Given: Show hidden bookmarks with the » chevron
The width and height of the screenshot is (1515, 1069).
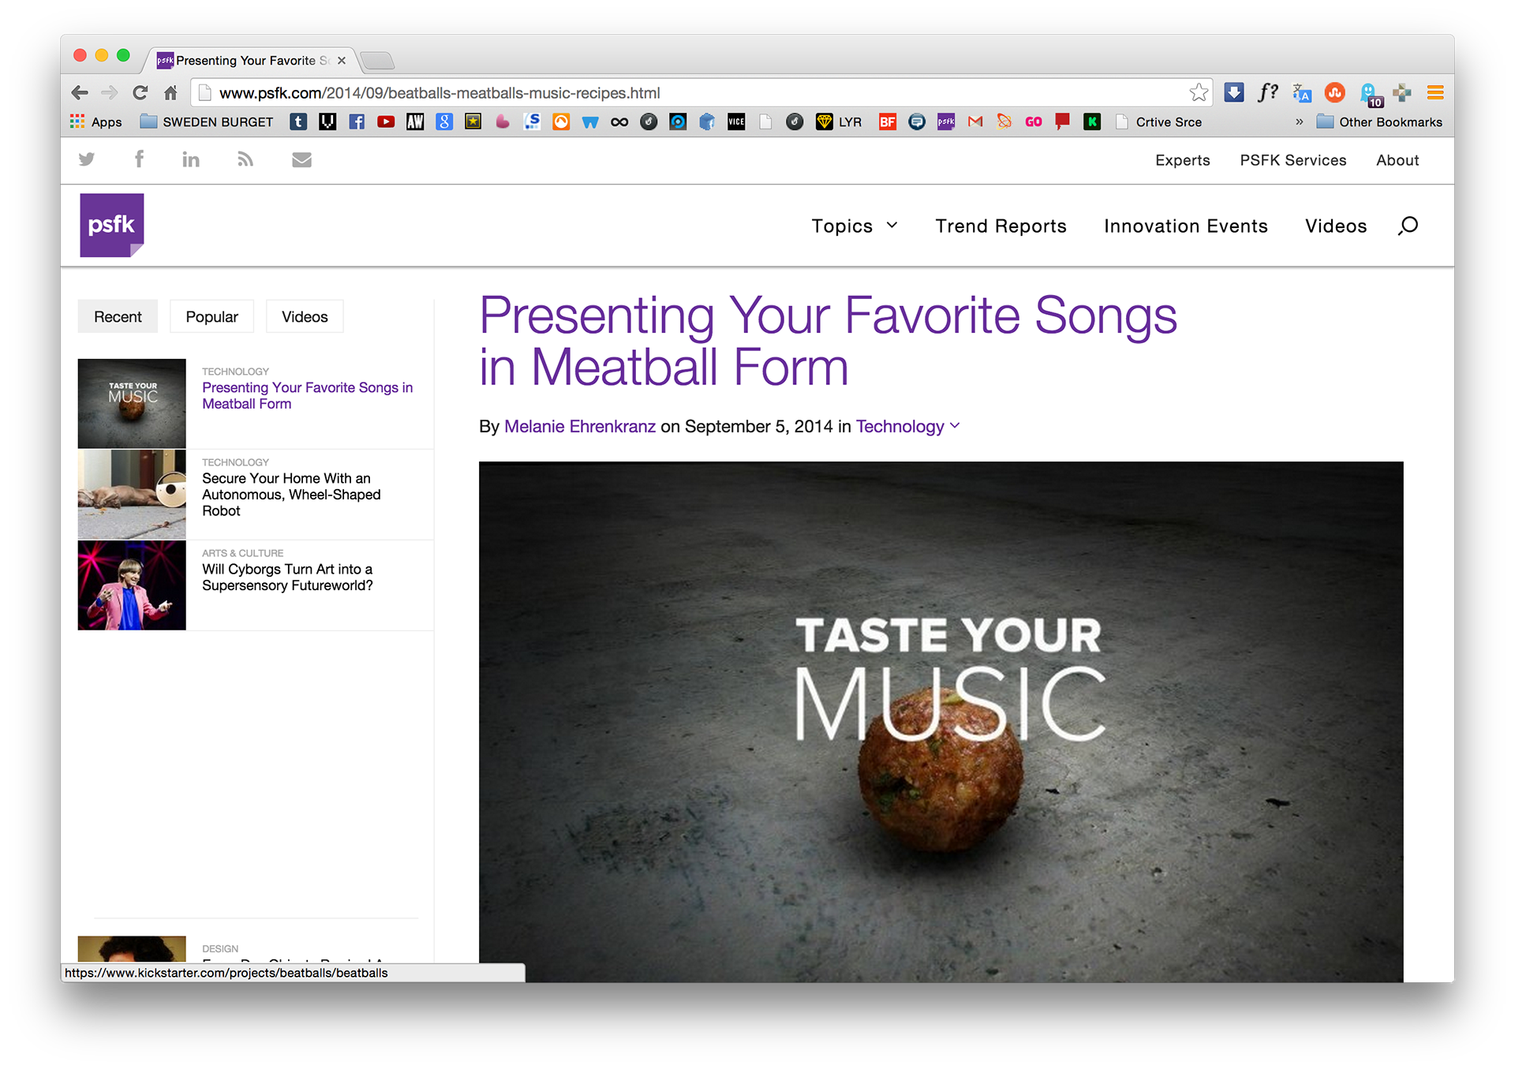Looking at the screenshot, I should coord(1299,121).
